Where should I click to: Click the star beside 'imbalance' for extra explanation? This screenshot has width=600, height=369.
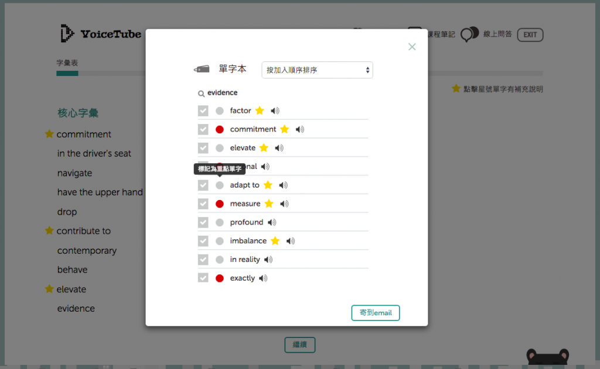tap(275, 240)
